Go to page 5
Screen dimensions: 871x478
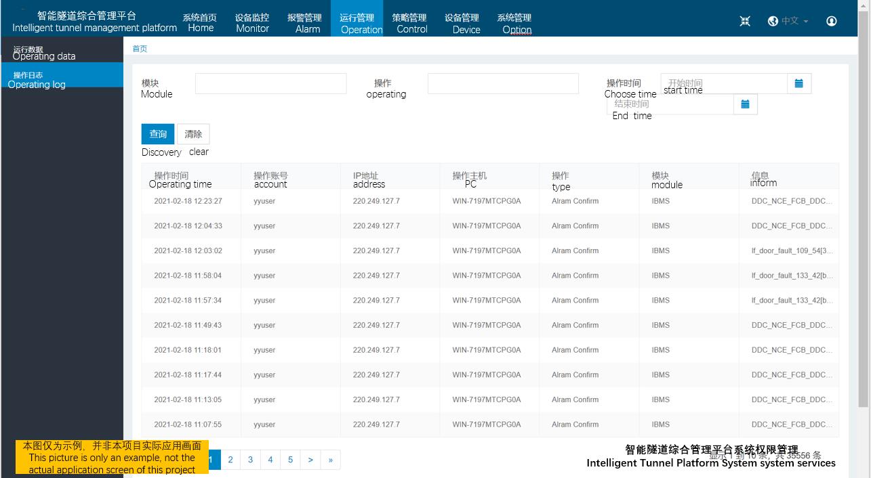pos(290,460)
